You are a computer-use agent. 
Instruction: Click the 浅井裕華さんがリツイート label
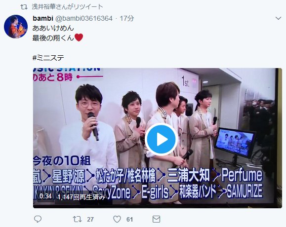(x=67, y=7)
